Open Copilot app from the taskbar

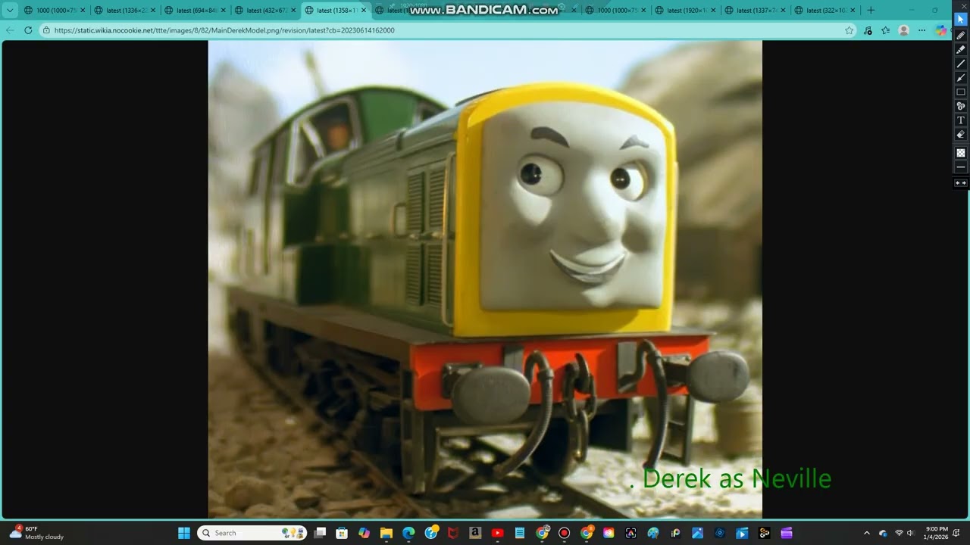364,533
